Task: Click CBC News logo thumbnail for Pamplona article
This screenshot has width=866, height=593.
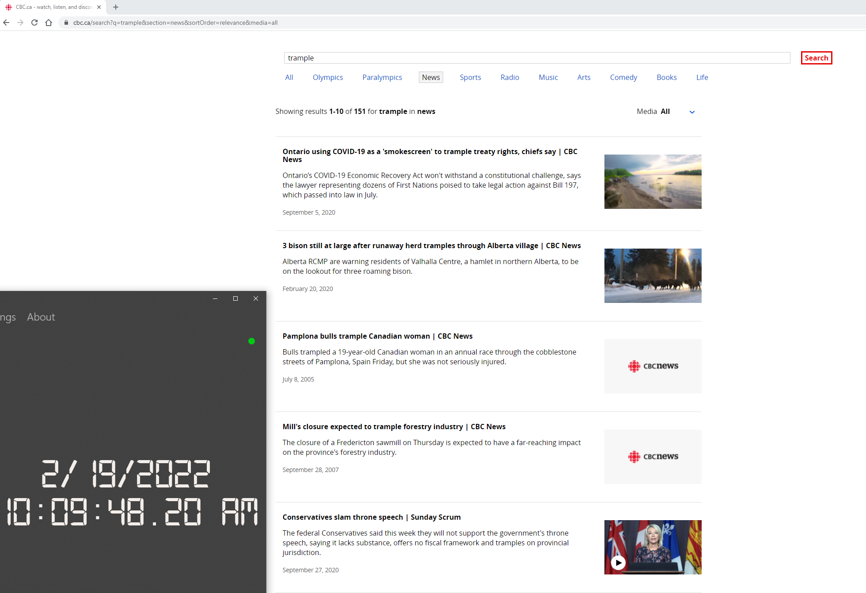Action: 653,366
